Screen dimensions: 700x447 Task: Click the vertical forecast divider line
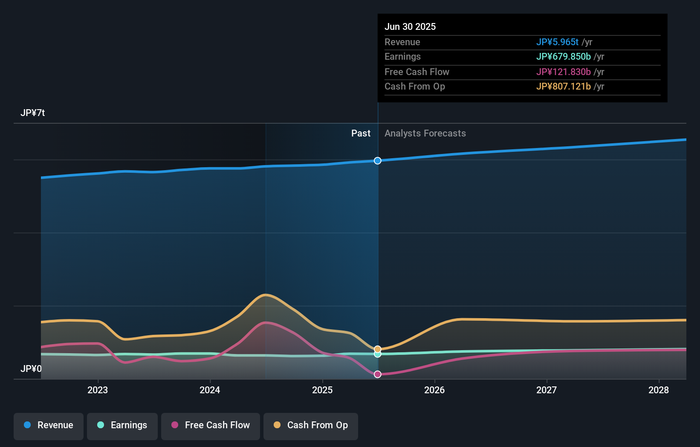[377, 256]
